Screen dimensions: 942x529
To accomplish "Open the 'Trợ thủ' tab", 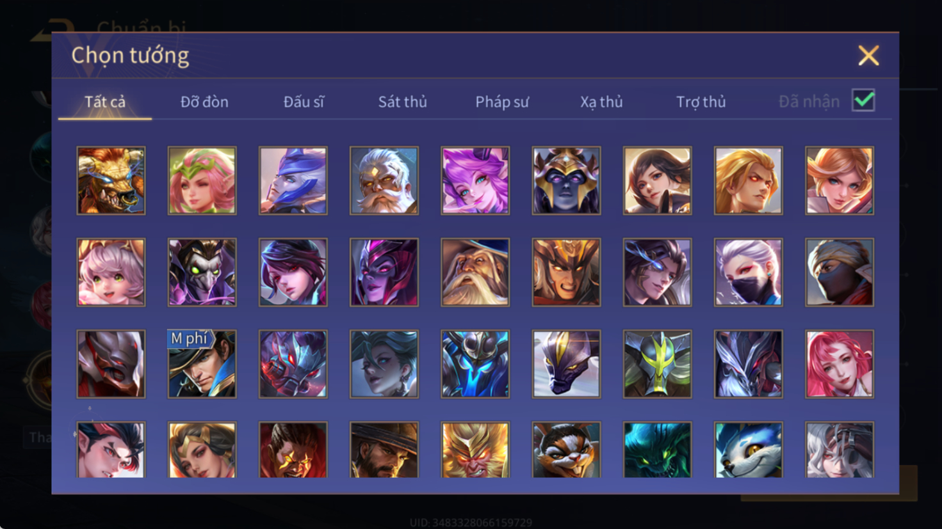I will 701,102.
